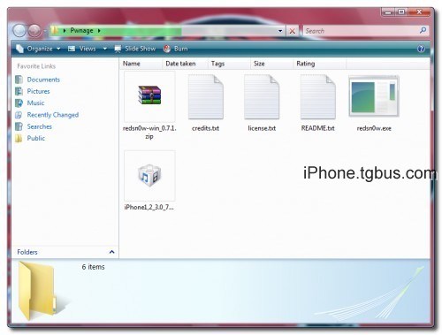Click the iPhone1,2_3.0_7... file name

[149, 208]
